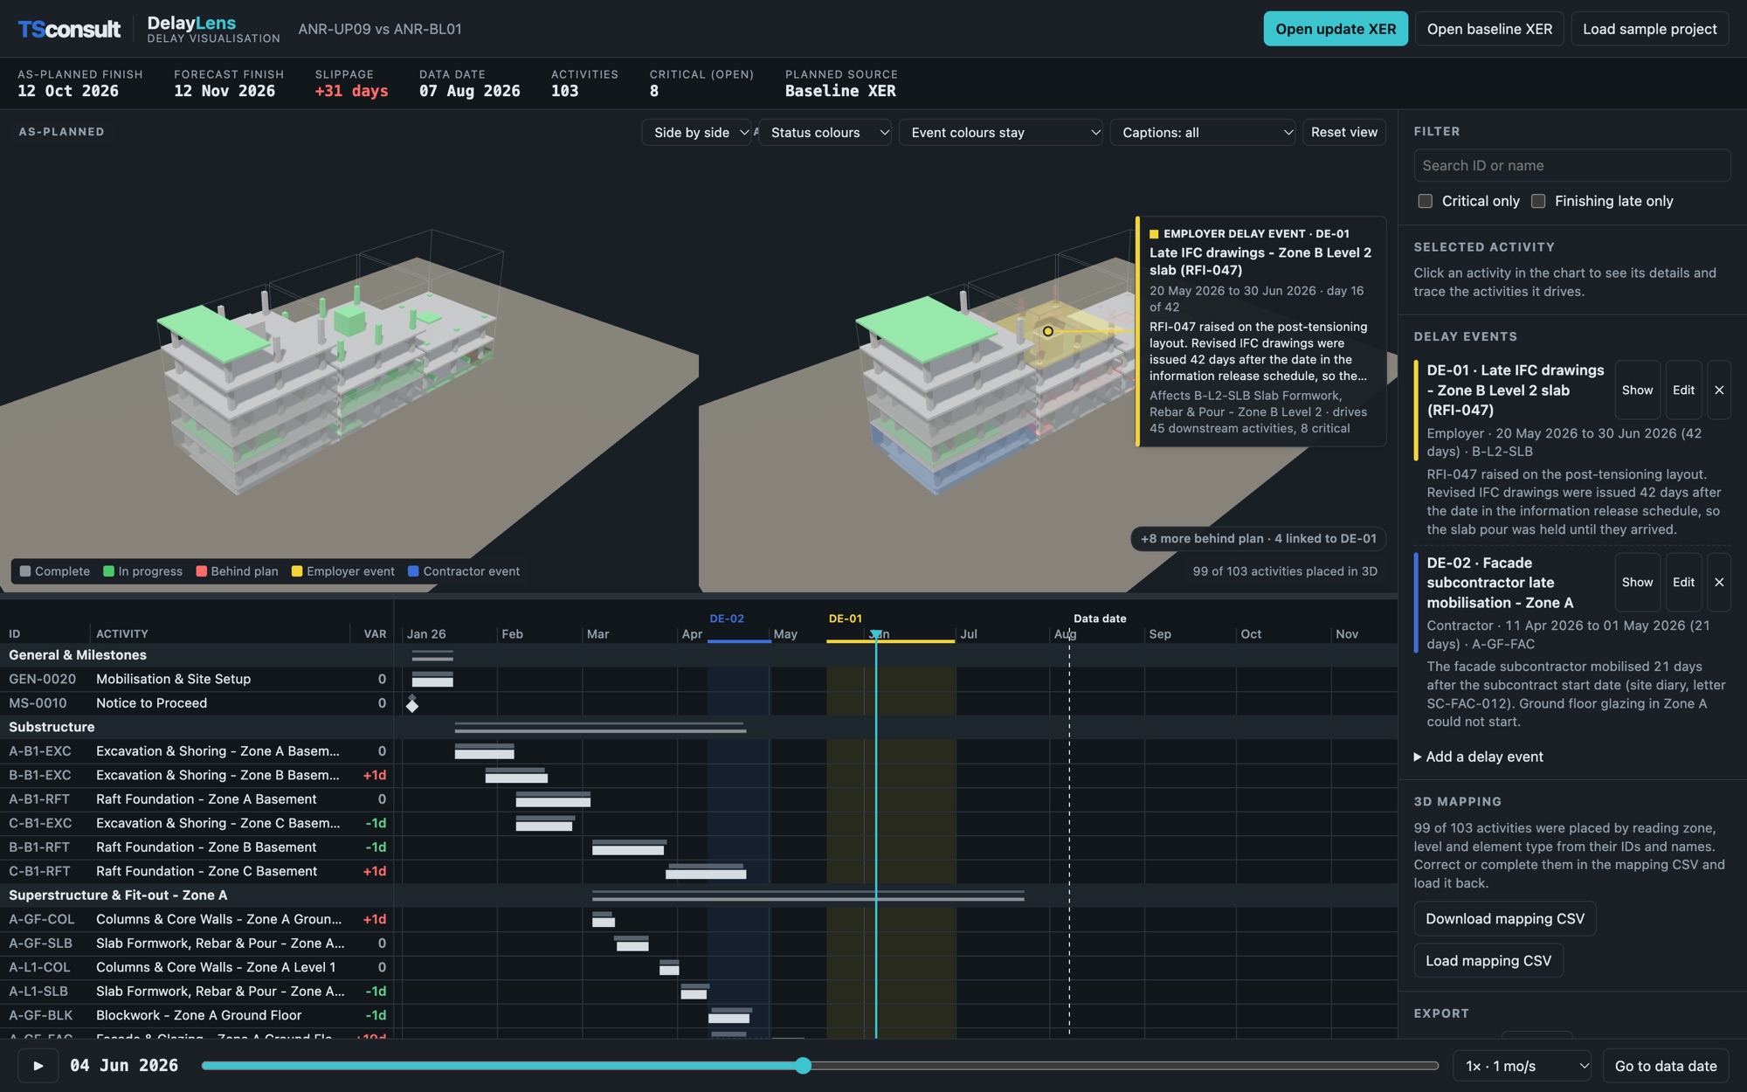
Task: Click the DE-01 marker on Gantt timeline
Action: (845, 619)
